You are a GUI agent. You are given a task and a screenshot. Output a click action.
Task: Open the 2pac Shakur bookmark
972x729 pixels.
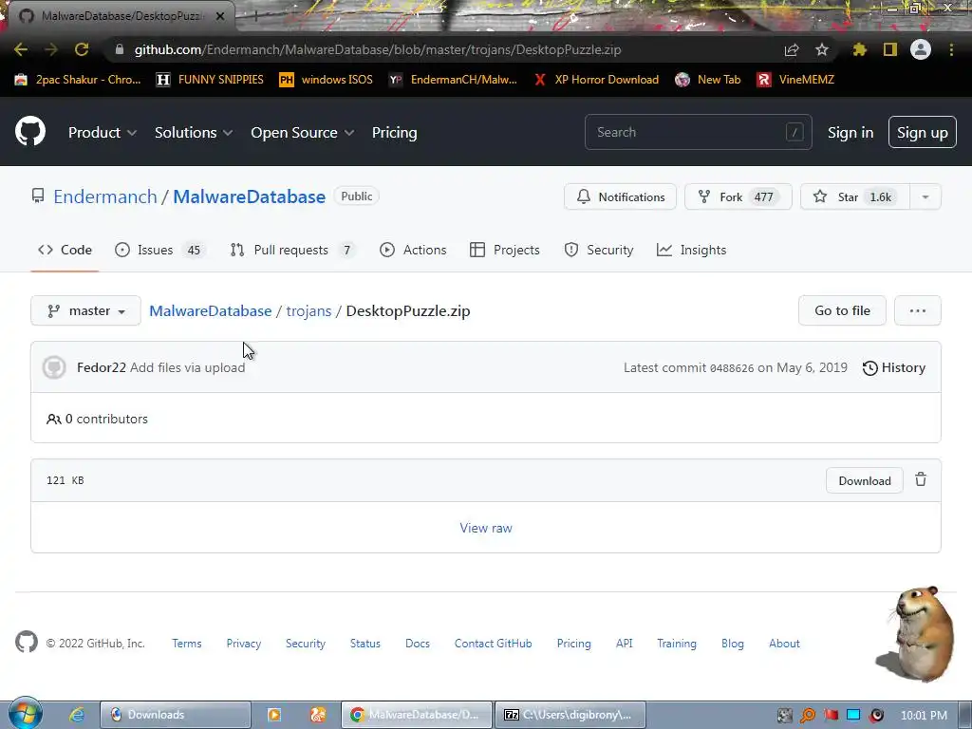point(78,80)
